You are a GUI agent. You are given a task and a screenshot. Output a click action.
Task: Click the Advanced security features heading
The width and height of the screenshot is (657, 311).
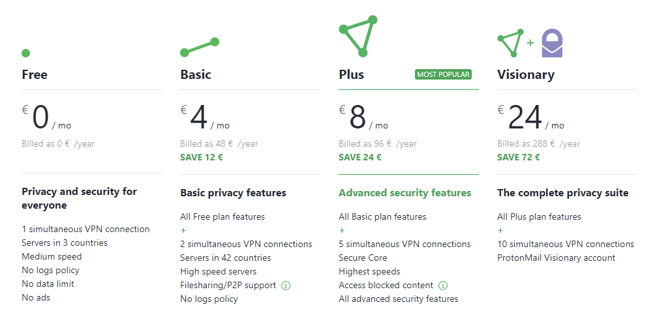pyautogui.click(x=405, y=193)
